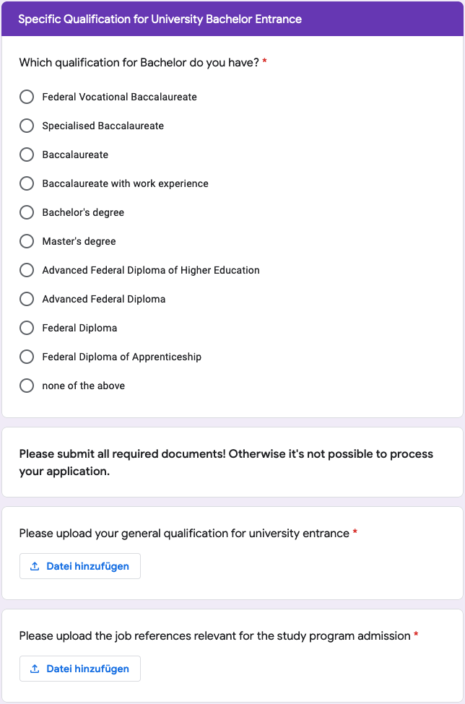The width and height of the screenshot is (465, 704).
Task: Click the general qualification upload question label
Action: pyautogui.click(x=184, y=534)
